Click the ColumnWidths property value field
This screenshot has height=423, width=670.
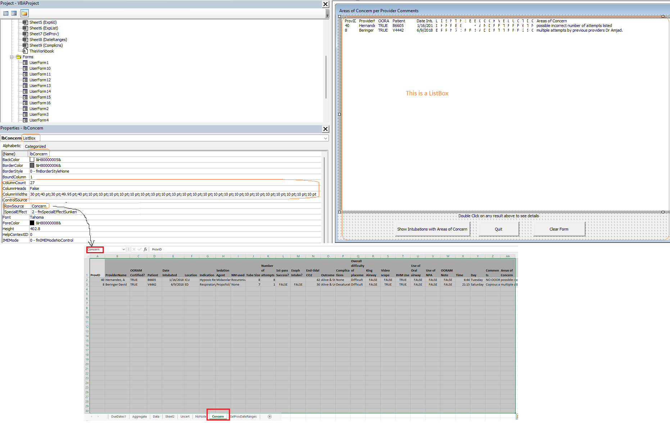click(175, 194)
